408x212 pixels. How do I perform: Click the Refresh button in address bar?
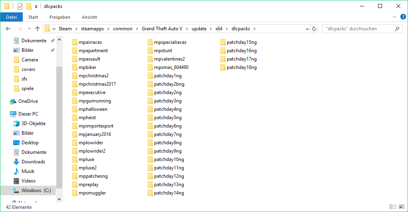[314, 29]
